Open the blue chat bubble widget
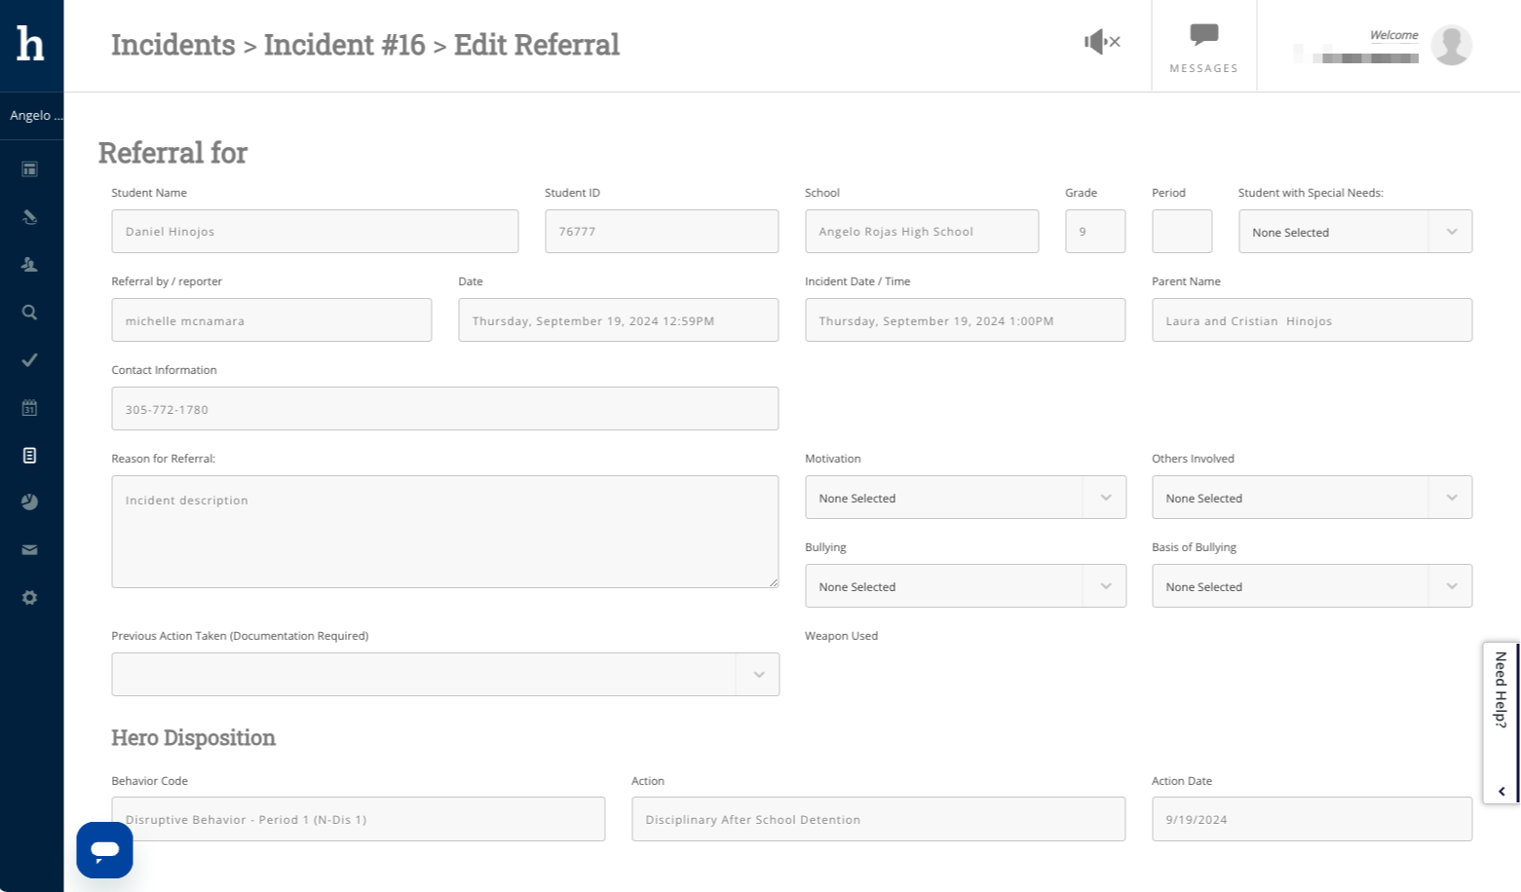Image resolution: width=1521 pixels, height=892 pixels. point(104,850)
